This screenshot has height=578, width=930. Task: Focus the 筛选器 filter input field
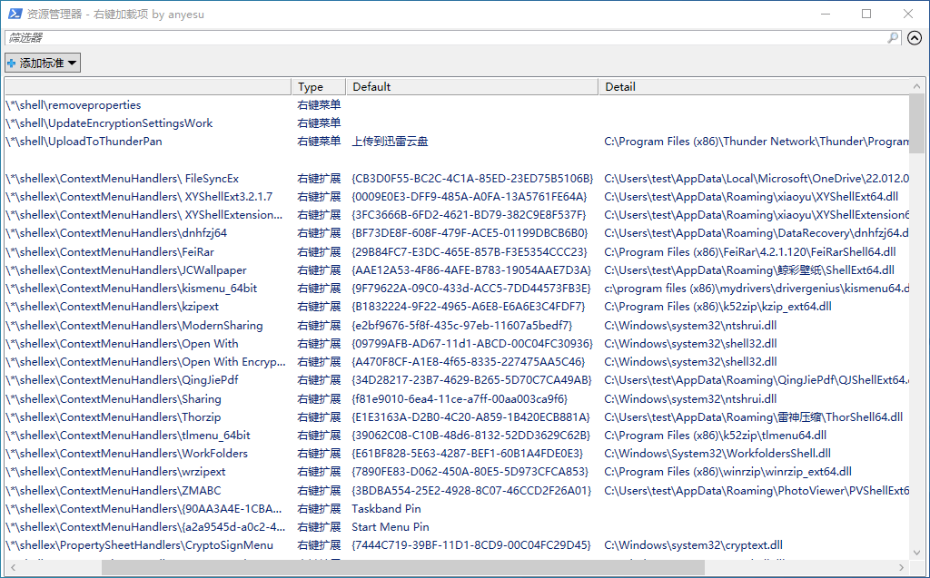pyautogui.click(x=445, y=38)
